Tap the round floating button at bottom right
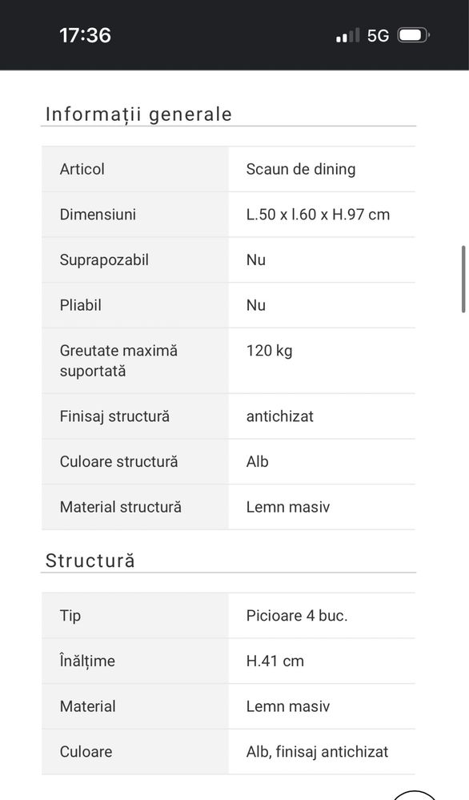This screenshot has width=469, height=800. click(415, 795)
